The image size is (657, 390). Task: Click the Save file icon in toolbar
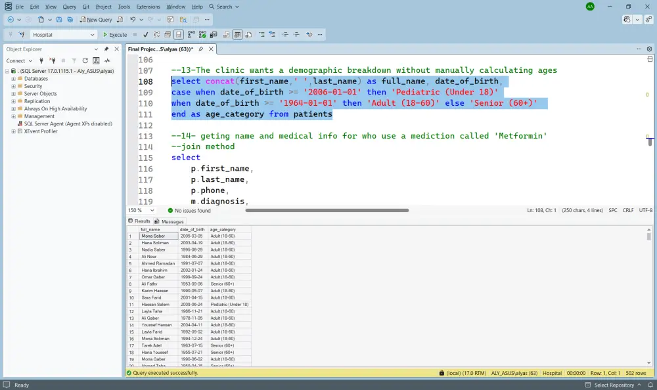(59, 20)
